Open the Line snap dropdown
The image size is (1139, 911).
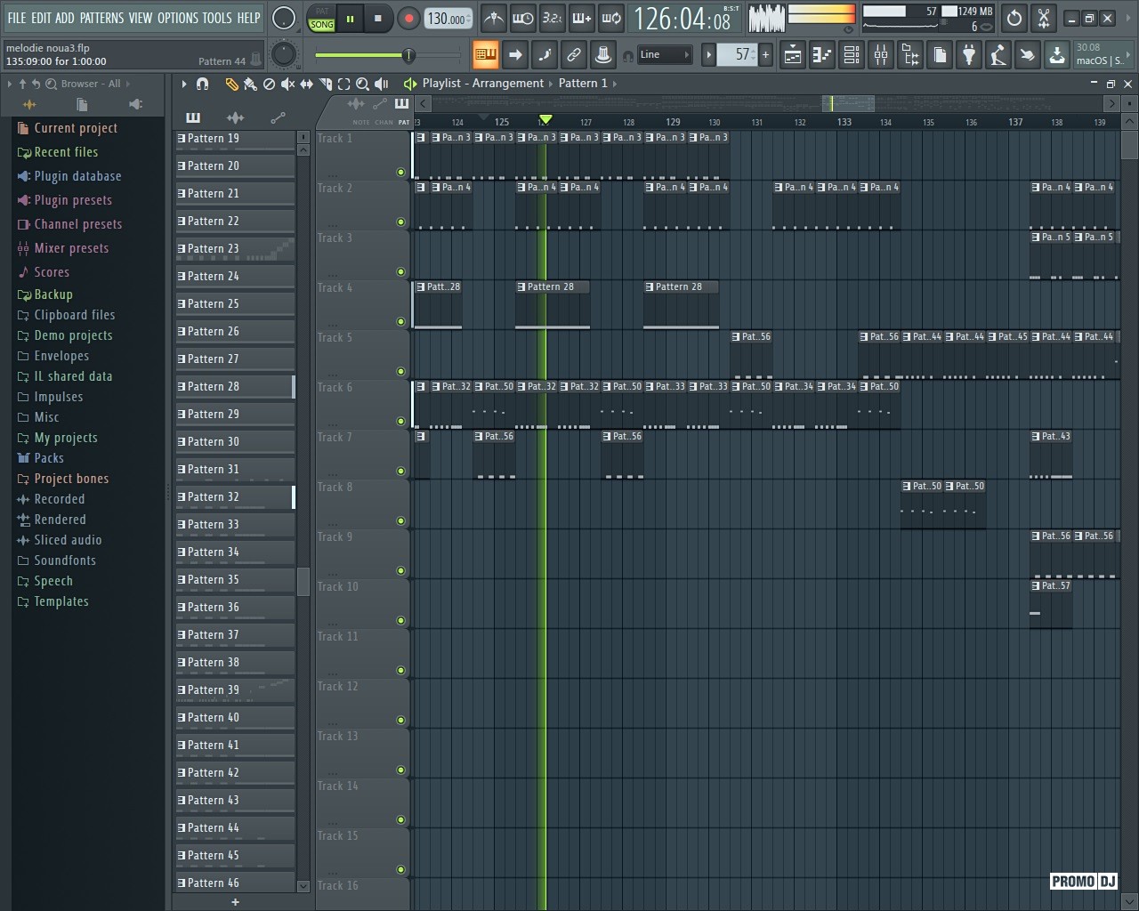coord(666,55)
